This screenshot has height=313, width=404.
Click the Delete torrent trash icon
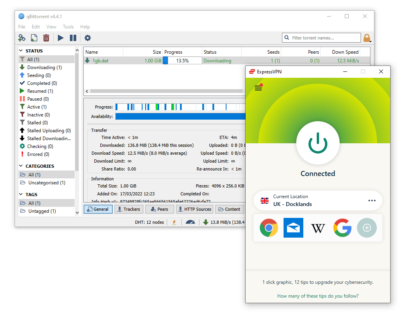(x=46, y=38)
